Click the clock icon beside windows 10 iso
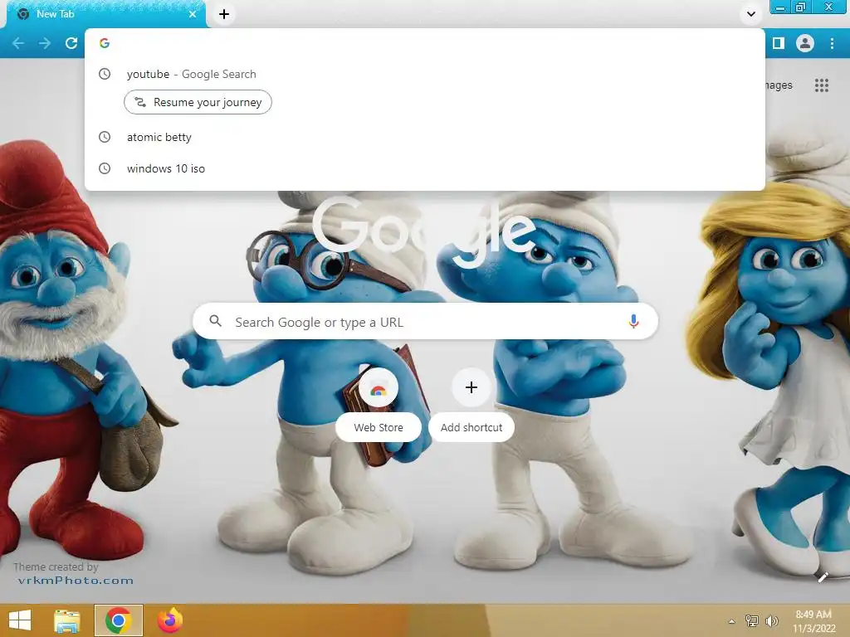The height and width of the screenshot is (637, 850). [x=105, y=168]
